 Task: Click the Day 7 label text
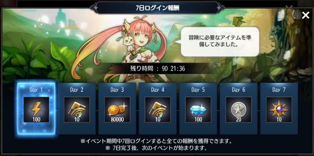pyautogui.click(x=279, y=90)
